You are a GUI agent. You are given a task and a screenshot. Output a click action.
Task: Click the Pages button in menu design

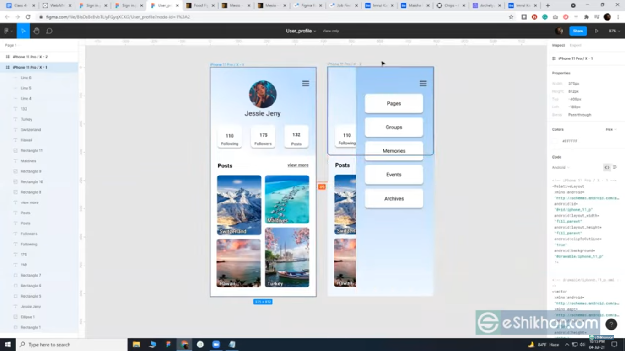(393, 104)
